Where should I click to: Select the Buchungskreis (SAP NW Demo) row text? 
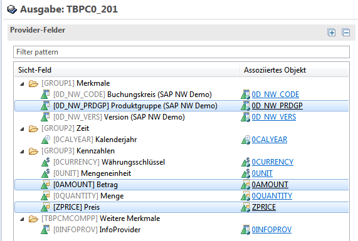pos(132,95)
